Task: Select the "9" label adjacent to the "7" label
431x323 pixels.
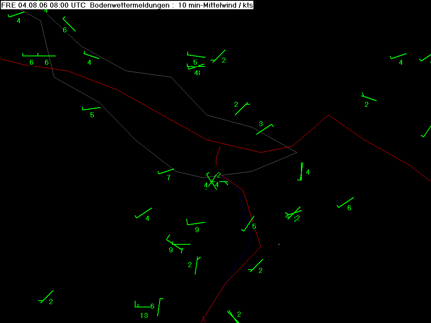Action: [170, 250]
